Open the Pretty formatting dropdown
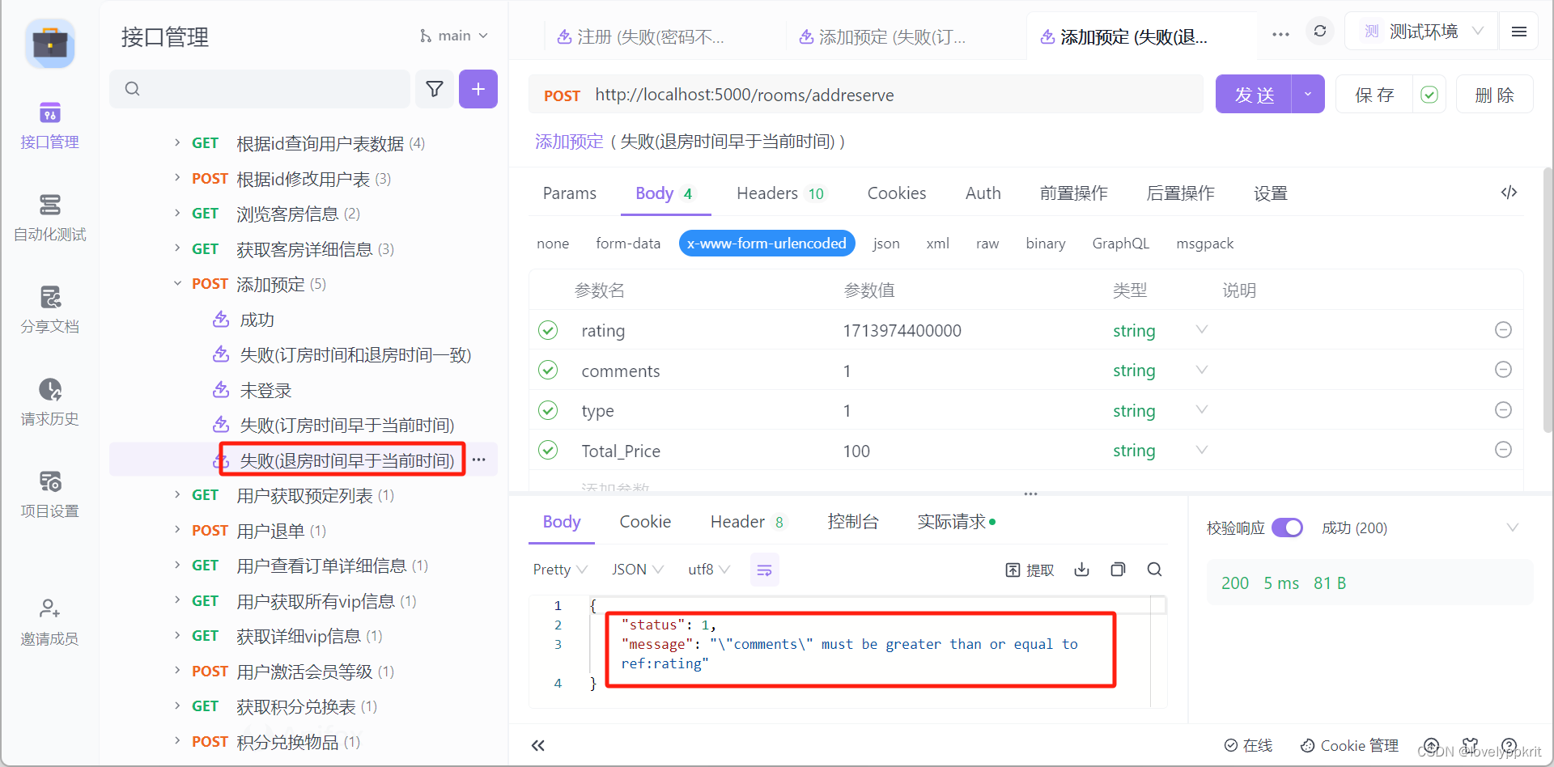Viewport: 1554px width, 767px height. [559, 569]
